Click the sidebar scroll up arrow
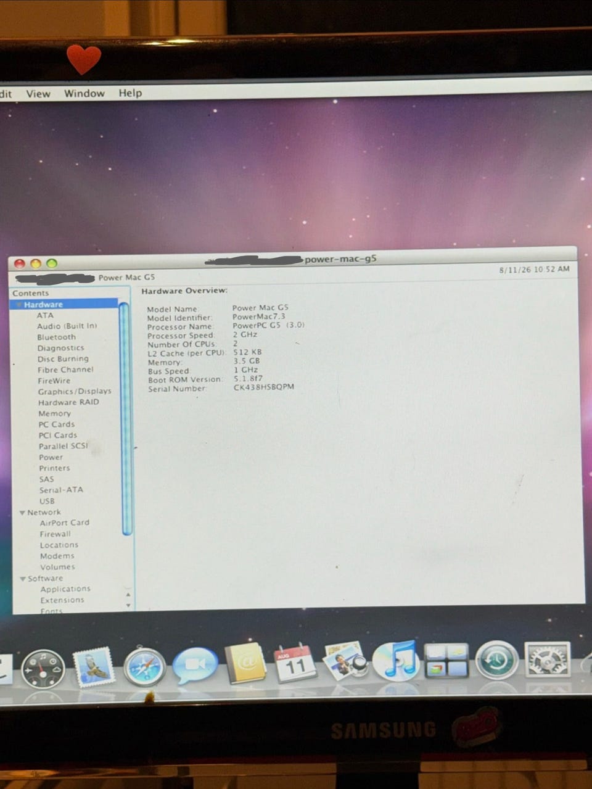Screen dimensions: 592x789 128,595
